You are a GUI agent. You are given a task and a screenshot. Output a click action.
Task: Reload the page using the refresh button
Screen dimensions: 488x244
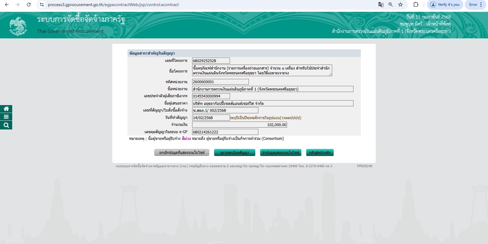pyautogui.click(x=29, y=5)
